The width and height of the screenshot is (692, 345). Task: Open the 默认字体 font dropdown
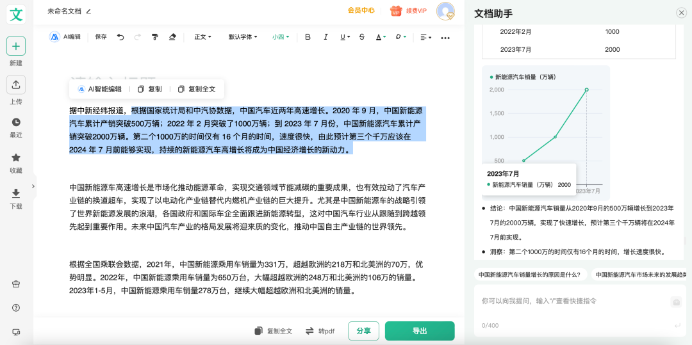(243, 37)
